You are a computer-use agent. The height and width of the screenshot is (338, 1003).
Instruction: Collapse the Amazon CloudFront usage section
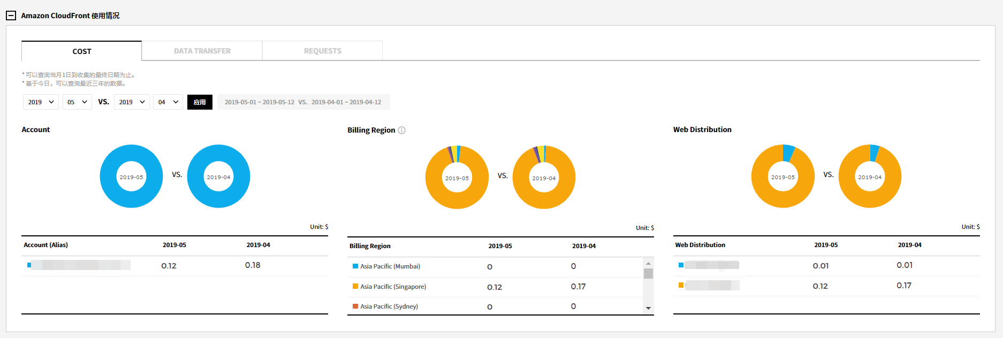(x=11, y=16)
